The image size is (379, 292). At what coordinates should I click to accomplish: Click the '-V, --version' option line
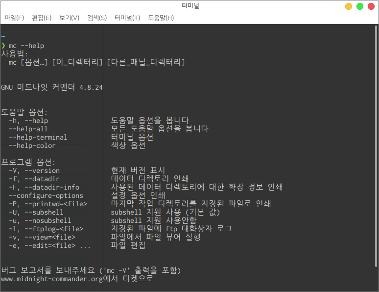(34, 170)
